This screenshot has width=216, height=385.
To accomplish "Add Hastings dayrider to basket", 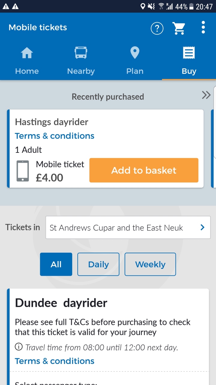I will [x=144, y=170].
